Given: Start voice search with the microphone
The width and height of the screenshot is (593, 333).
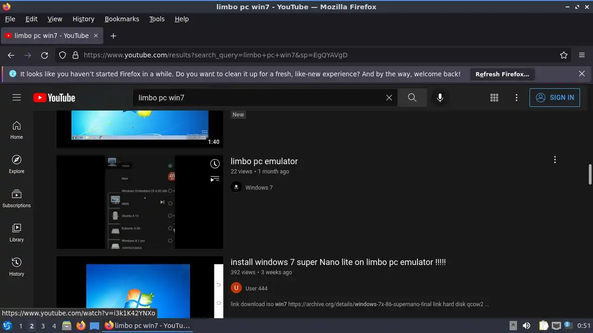Looking at the screenshot, I should (440, 98).
